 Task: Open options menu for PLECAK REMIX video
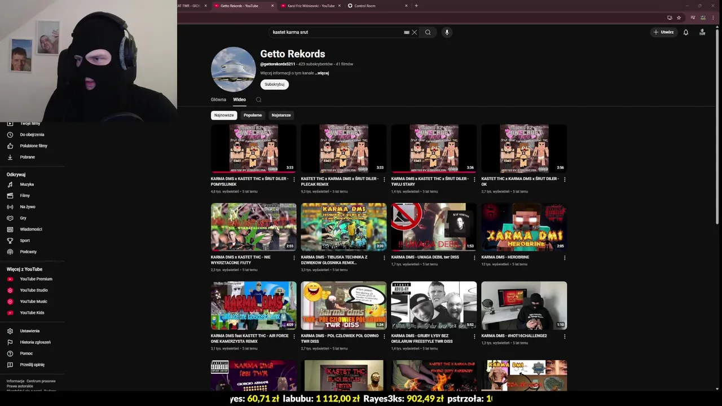pos(384,179)
